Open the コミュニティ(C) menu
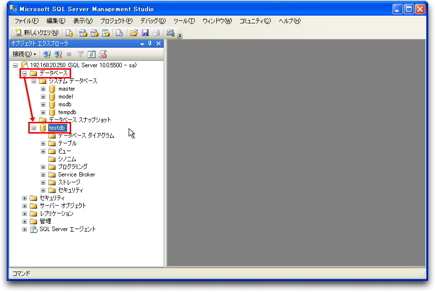This screenshot has width=435, height=292. coord(255,21)
